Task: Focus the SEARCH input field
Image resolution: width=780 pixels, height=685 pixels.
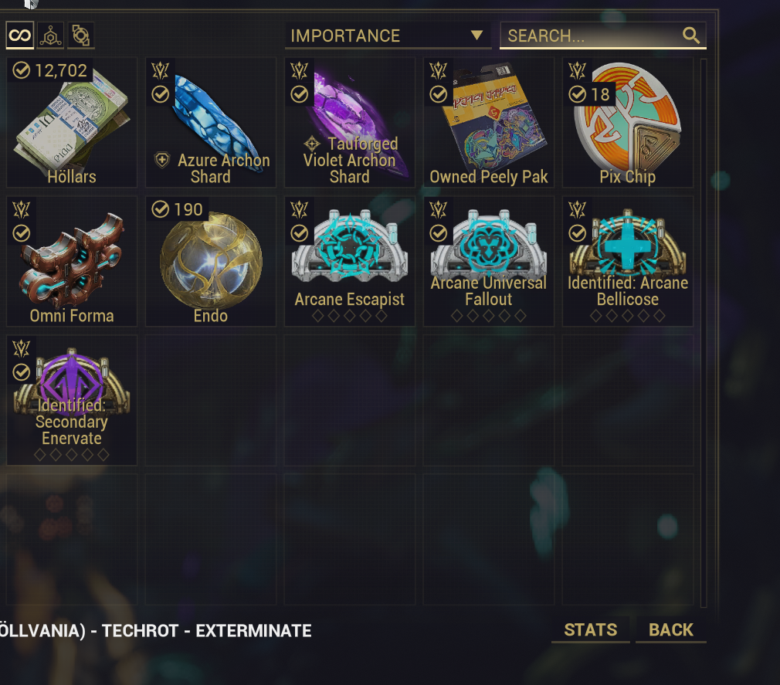Action: (x=603, y=36)
